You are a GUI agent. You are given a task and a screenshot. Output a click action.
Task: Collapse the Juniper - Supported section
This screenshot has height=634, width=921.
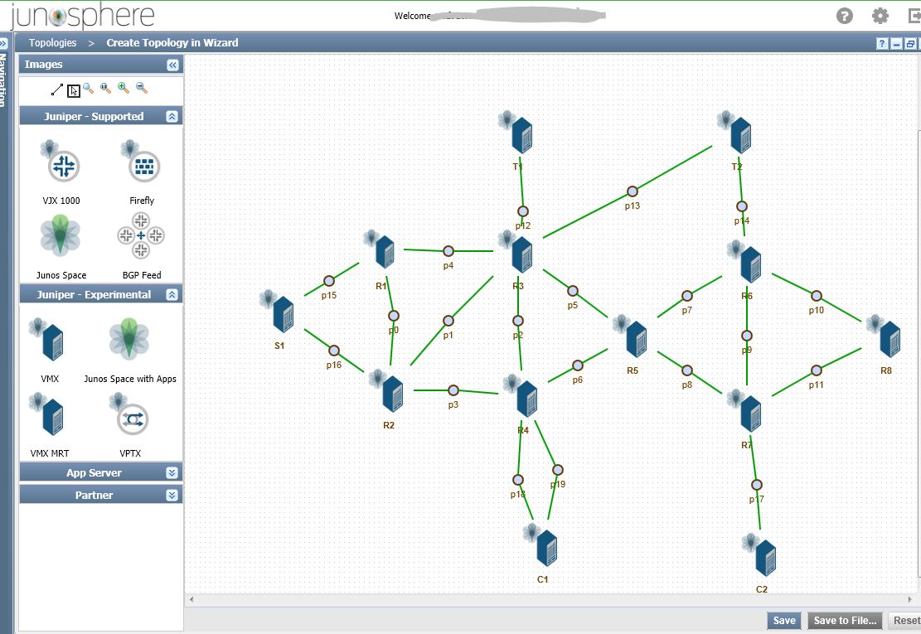[172, 116]
